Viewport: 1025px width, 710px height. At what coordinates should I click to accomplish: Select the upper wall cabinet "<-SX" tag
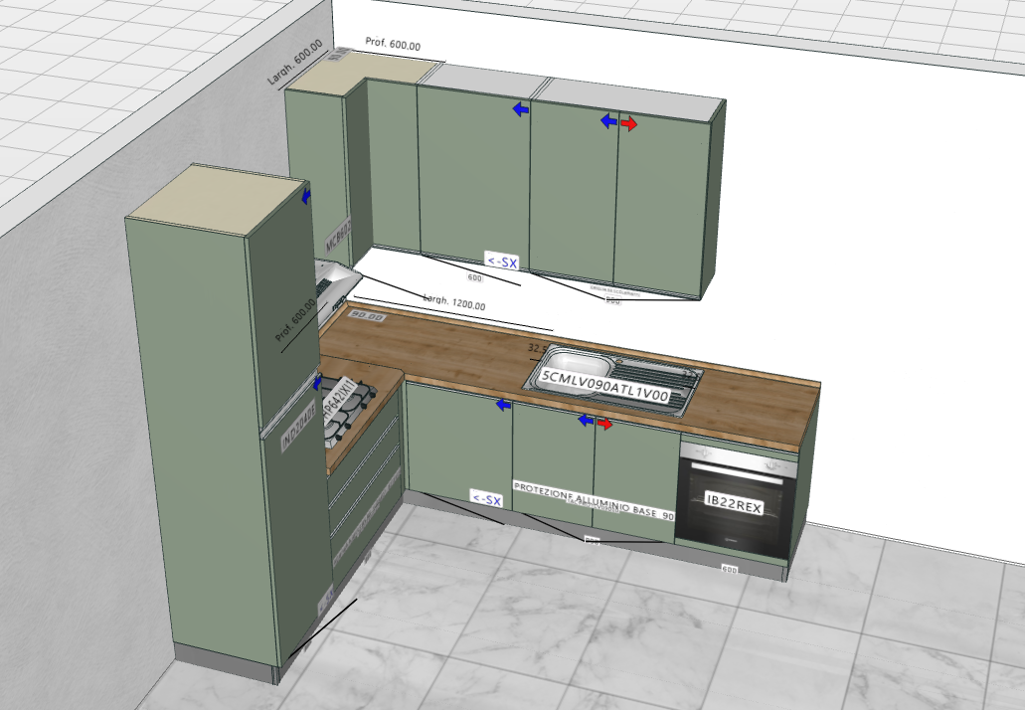click(502, 262)
